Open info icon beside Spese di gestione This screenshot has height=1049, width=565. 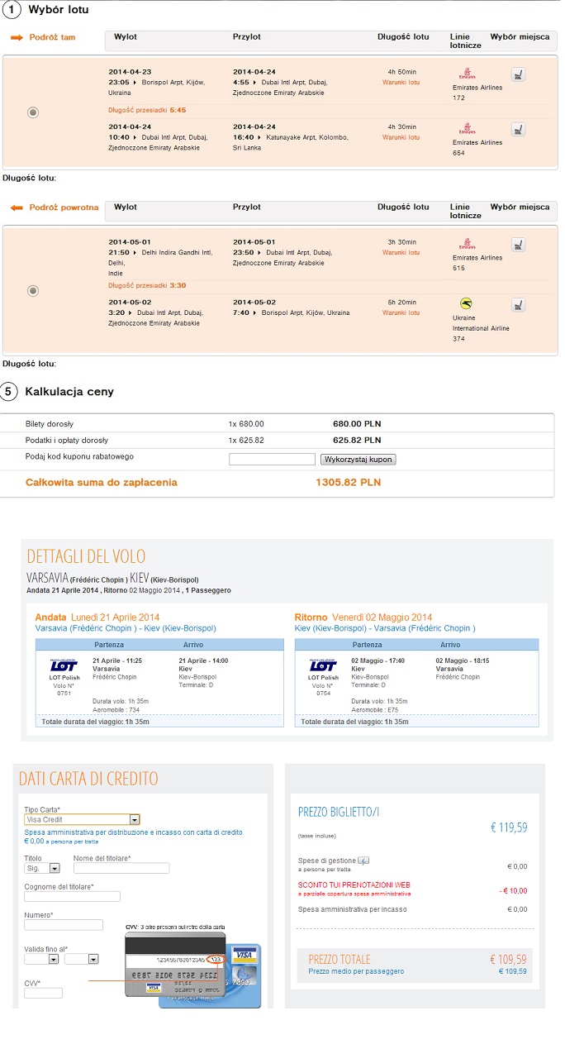point(363,861)
